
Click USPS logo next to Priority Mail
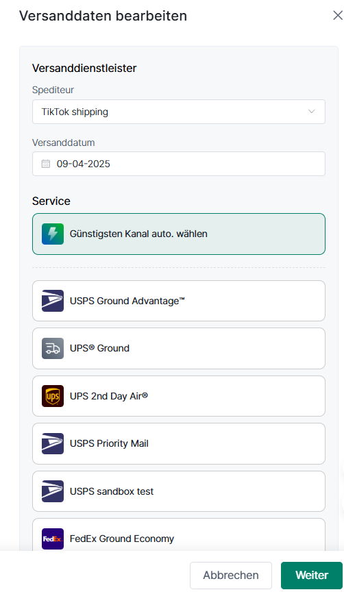(x=53, y=443)
